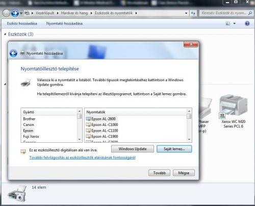This screenshot has height=206, width=255.
Task: Select the Xerox WC M20 Series PCL 6 printer
Action: tap(233, 111)
